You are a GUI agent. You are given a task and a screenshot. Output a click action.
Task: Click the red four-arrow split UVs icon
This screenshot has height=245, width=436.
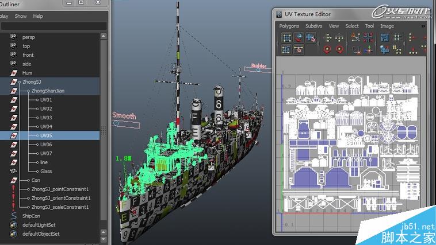(x=368, y=37)
